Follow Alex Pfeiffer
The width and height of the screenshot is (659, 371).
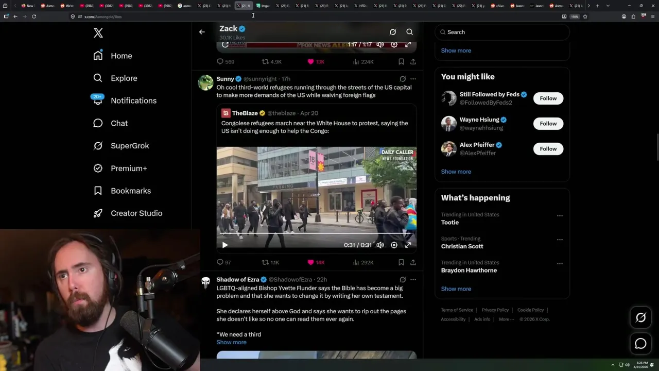548,149
